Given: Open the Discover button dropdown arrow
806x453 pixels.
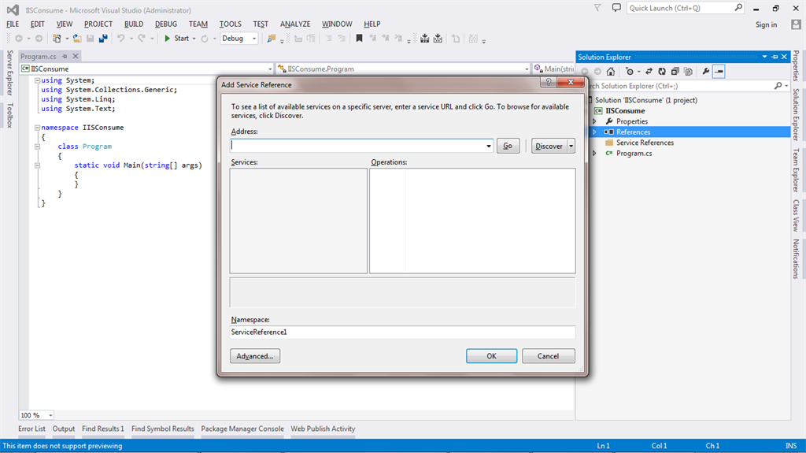Looking at the screenshot, I should (571, 147).
